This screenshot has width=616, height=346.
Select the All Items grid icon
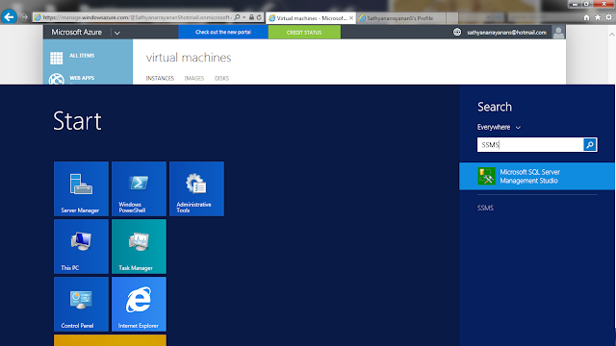tap(56, 58)
